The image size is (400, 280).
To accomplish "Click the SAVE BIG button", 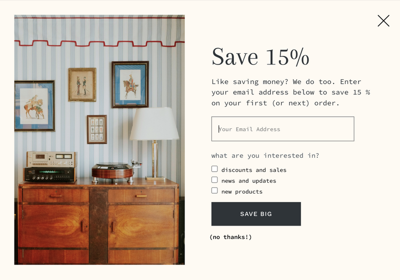I will 256,214.
